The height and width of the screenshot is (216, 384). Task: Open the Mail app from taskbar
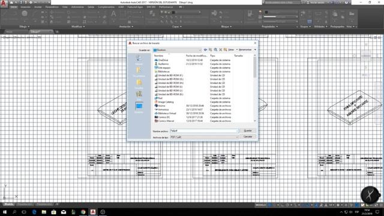coord(64,212)
